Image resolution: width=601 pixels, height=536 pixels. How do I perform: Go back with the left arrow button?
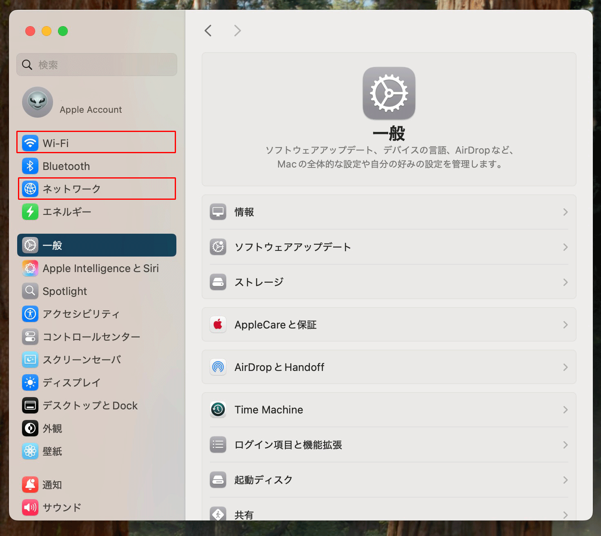208,31
